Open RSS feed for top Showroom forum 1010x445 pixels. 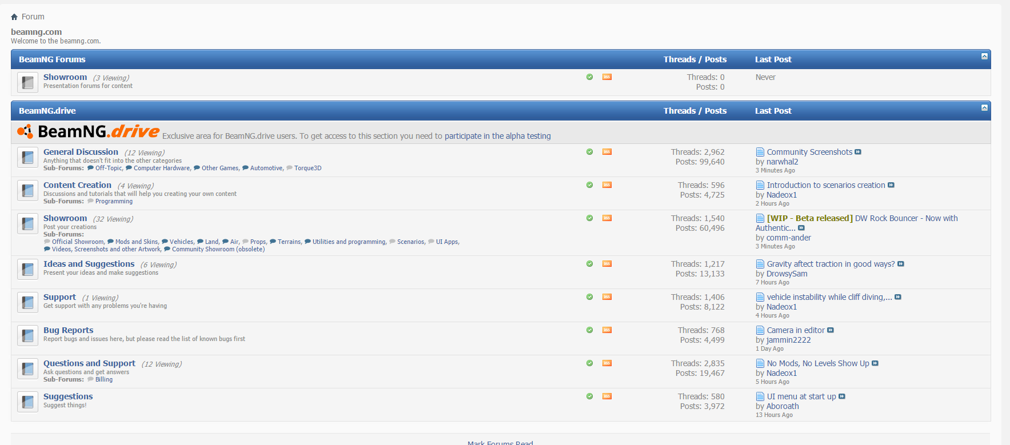pos(607,77)
